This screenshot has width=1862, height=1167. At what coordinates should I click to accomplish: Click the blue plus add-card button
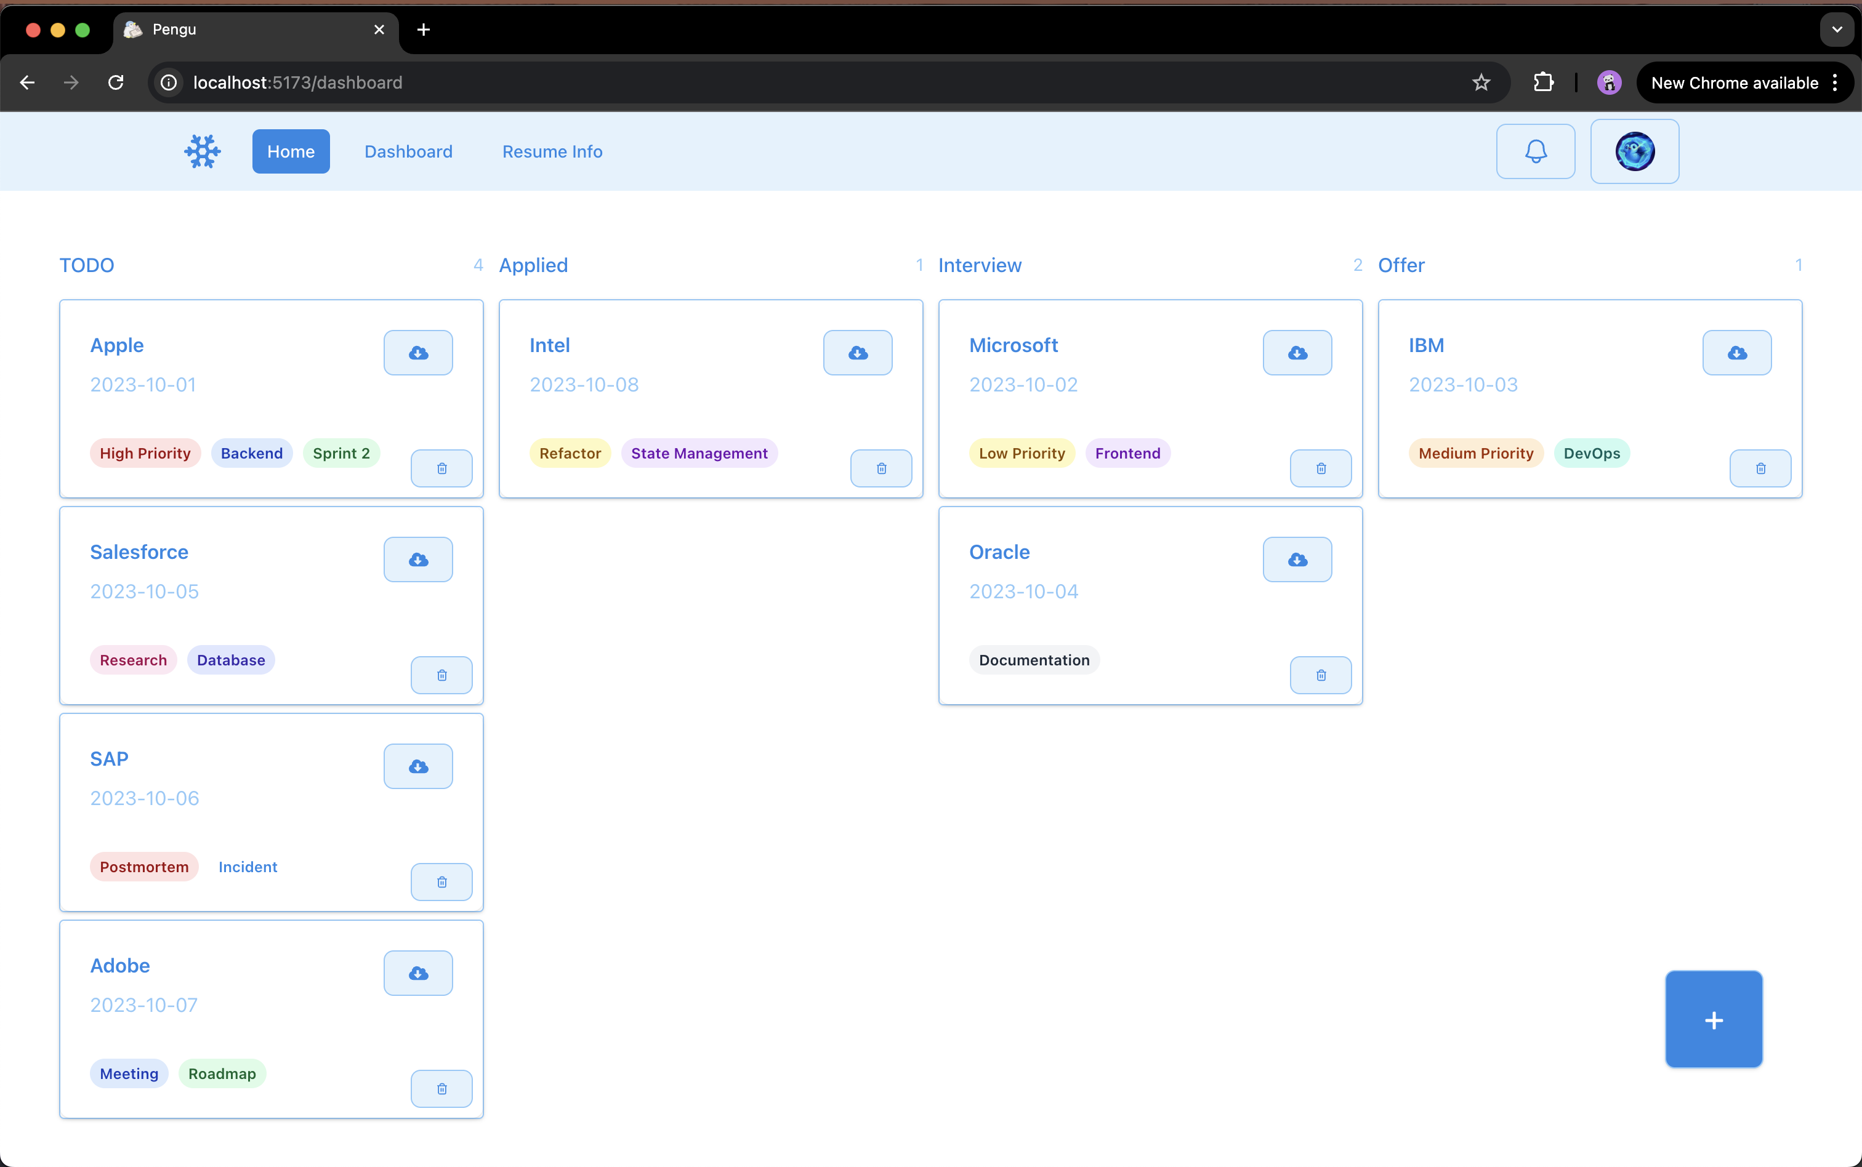(1713, 1019)
